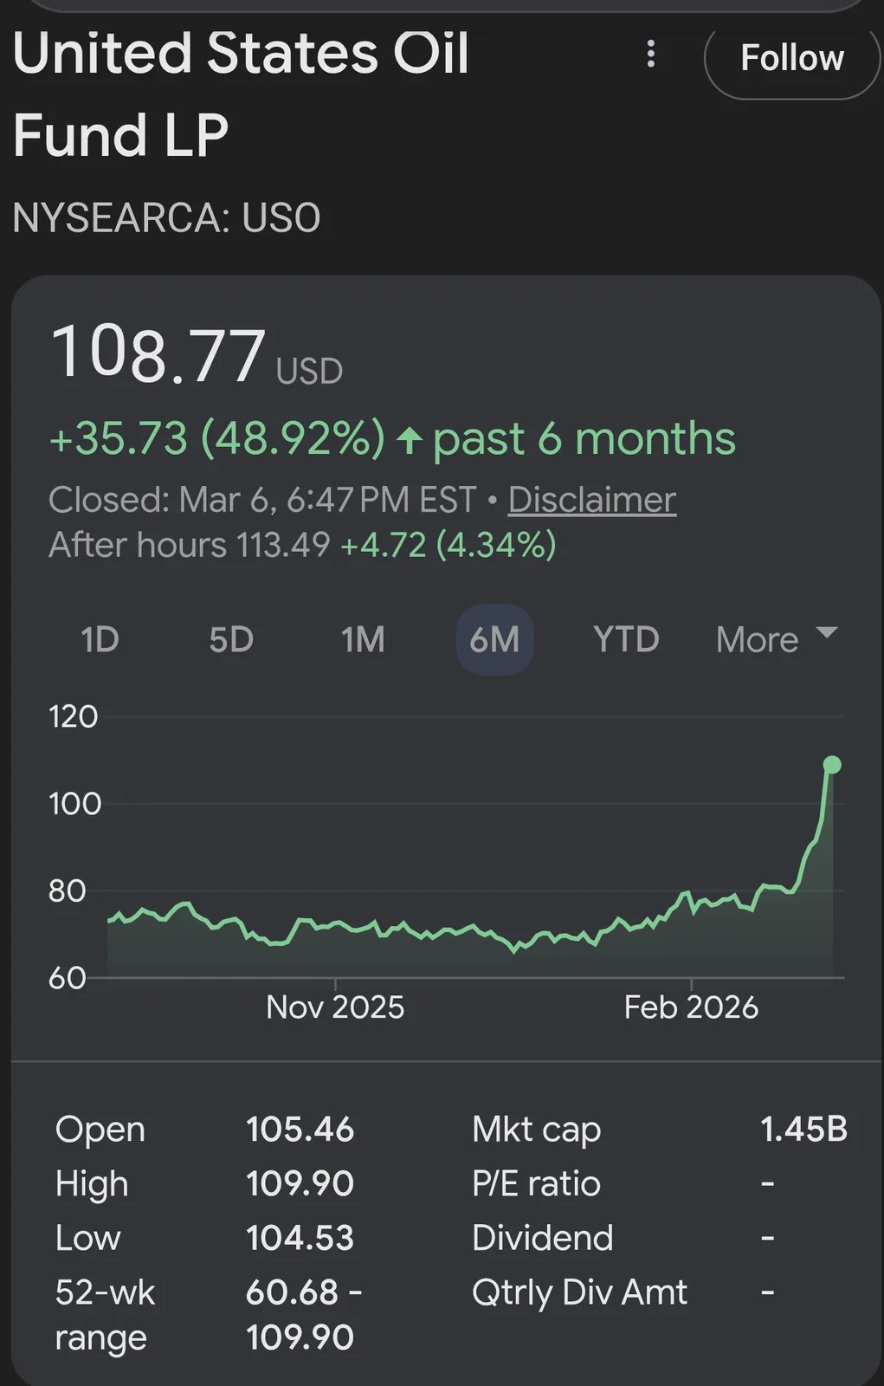Click the Follow button
This screenshot has height=1386, width=884.
(791, 59)
